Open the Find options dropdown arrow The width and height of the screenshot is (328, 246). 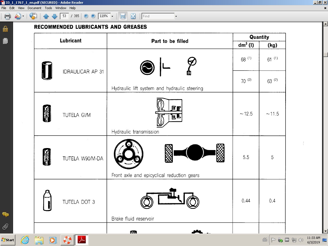[x=176, y=16]
